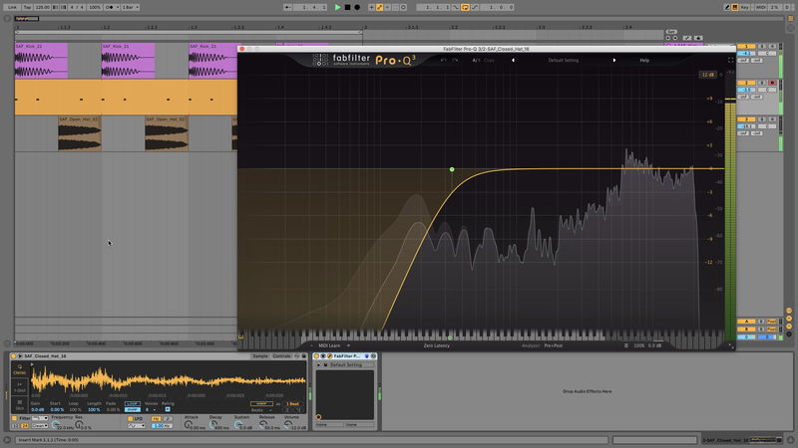The image size is (798, 448).
Task: Enable the draw mode pencil icon
Action: 727,7
